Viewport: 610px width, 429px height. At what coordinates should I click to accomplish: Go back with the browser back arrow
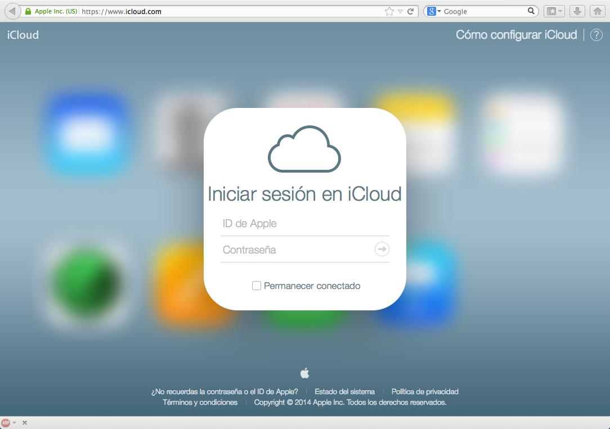pos(12,11)
